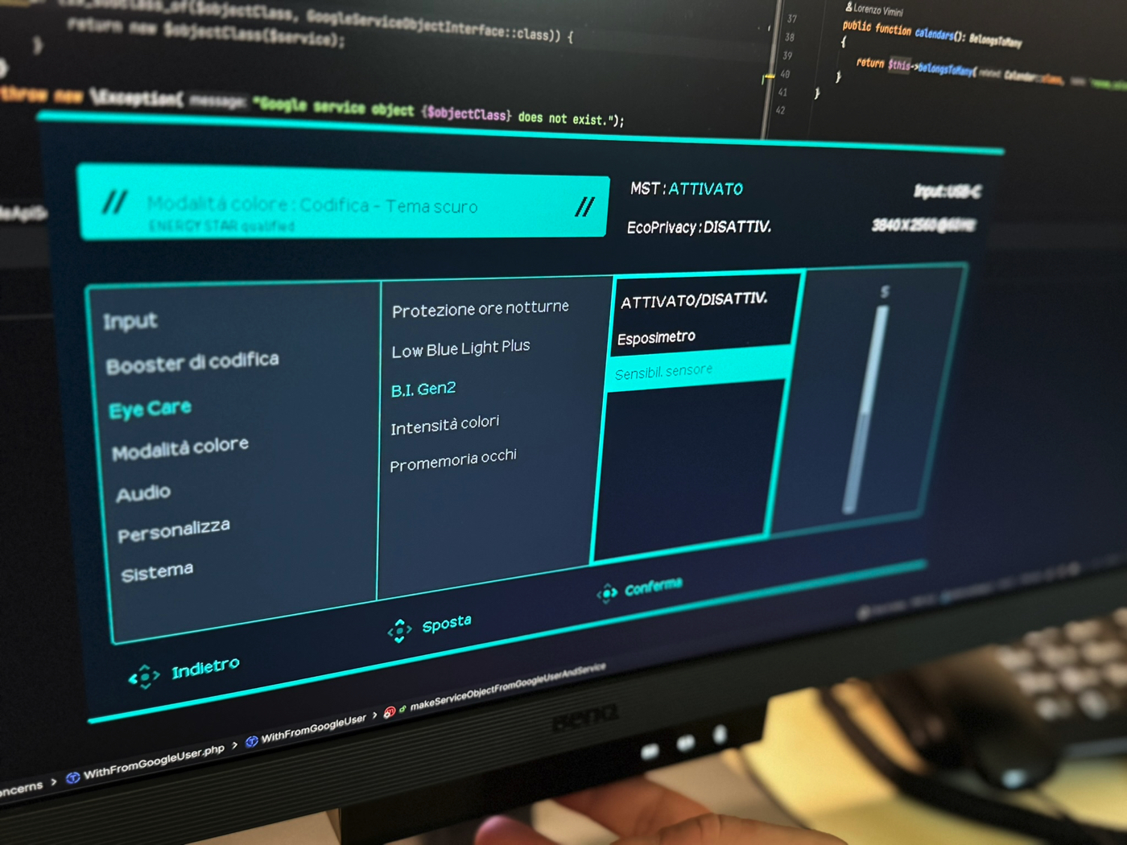
Task: Click the Indietro joystick icon
Action: [x=145, y=678]
